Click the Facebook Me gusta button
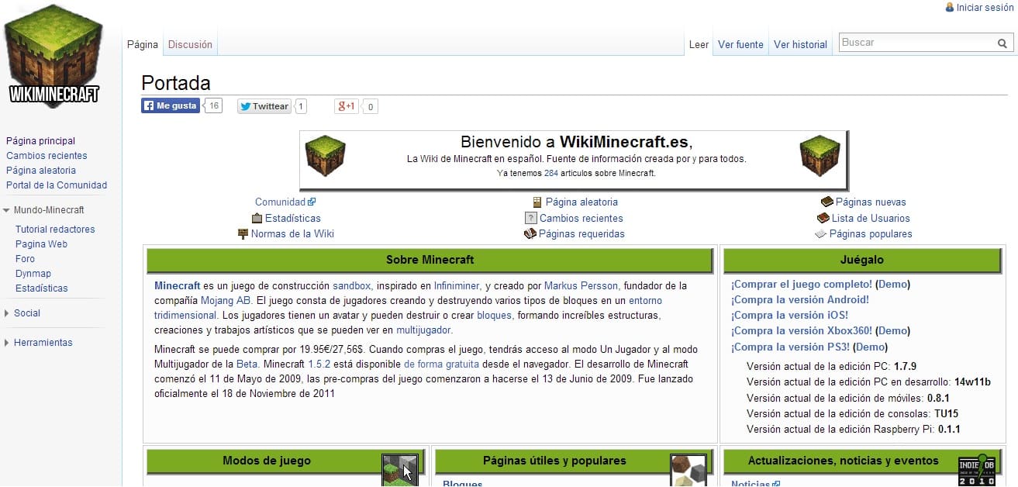Viewport: 1018px width, 487px height. click(171, 106)
